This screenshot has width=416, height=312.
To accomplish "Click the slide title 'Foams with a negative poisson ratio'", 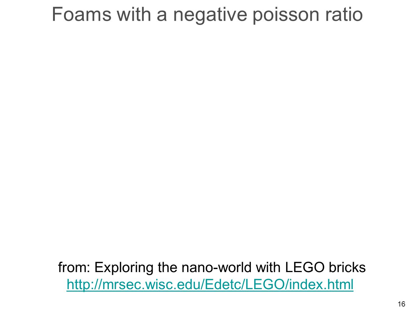I will click(207, 14).
